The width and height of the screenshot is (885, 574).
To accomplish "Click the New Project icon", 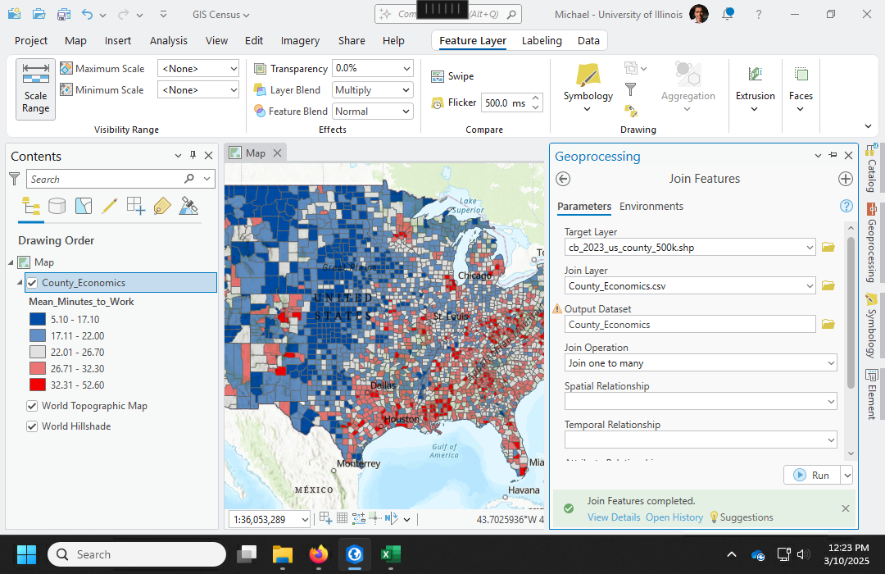I will click(x=14, y=14).
